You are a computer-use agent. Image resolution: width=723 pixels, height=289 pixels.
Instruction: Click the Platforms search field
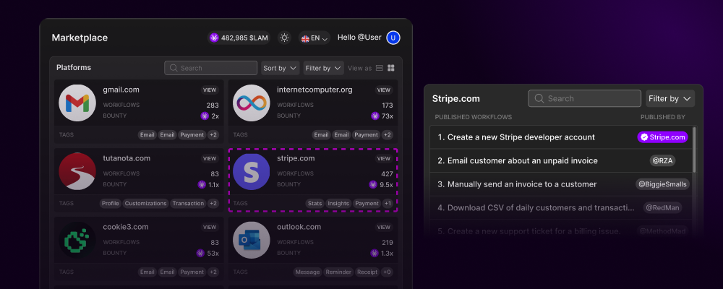tap(210, 68)
